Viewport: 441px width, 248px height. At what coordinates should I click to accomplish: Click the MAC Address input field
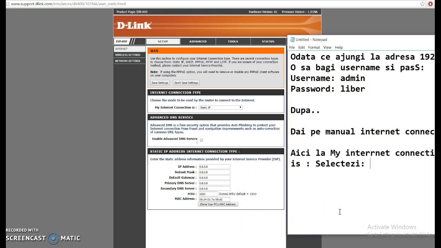click(x=214, y=199)
